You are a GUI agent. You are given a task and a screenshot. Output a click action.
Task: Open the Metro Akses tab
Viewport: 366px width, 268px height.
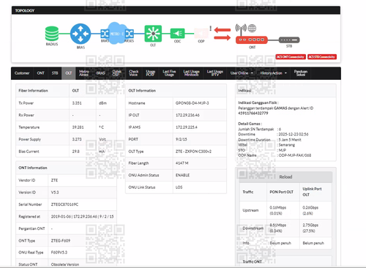83,73
